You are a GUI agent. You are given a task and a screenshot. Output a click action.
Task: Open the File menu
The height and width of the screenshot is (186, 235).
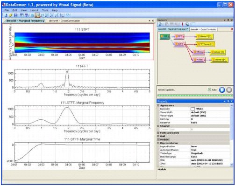(x=7, y=10)
